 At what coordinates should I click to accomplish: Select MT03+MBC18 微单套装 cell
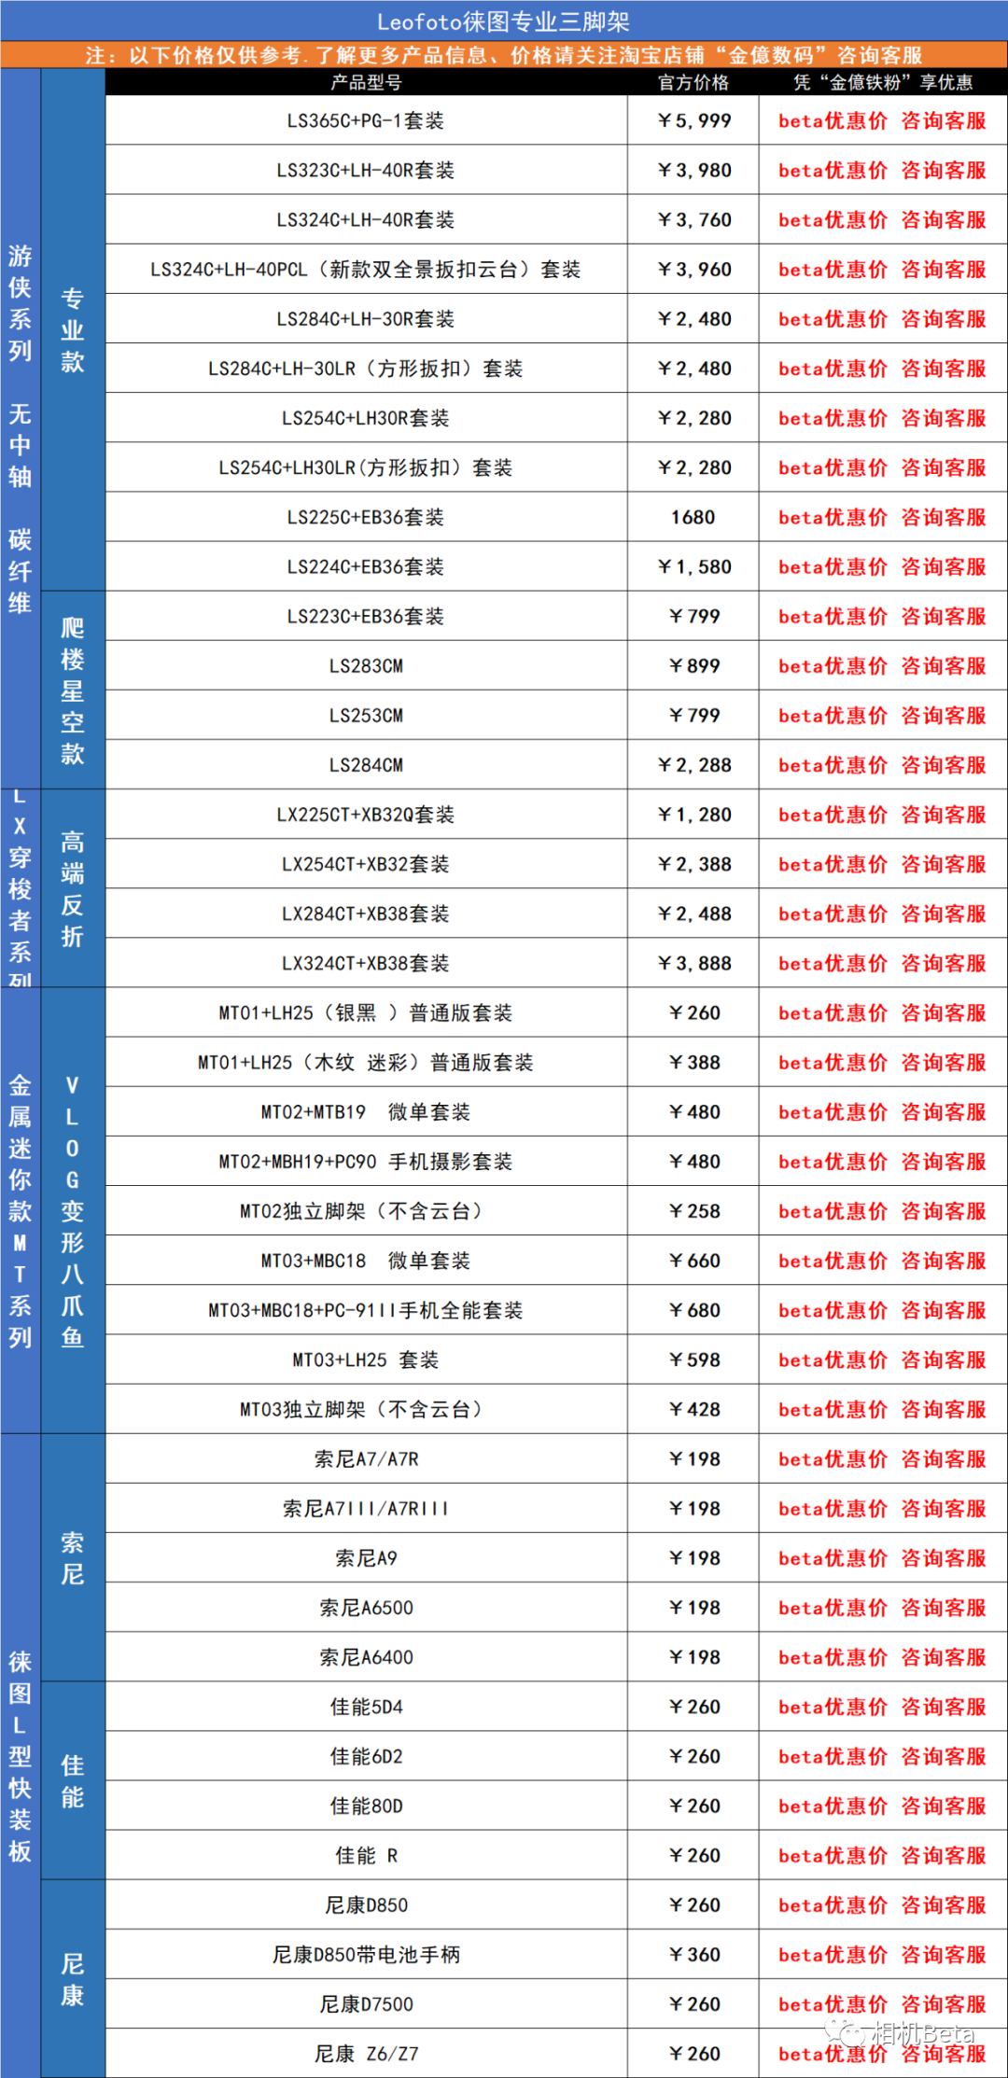pos(366,1259)
